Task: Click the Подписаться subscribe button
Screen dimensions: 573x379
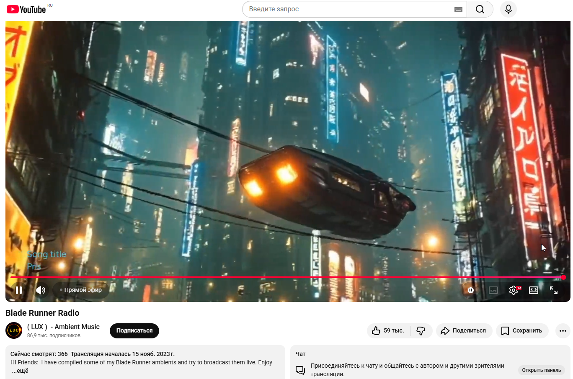Action: (134, 330)
